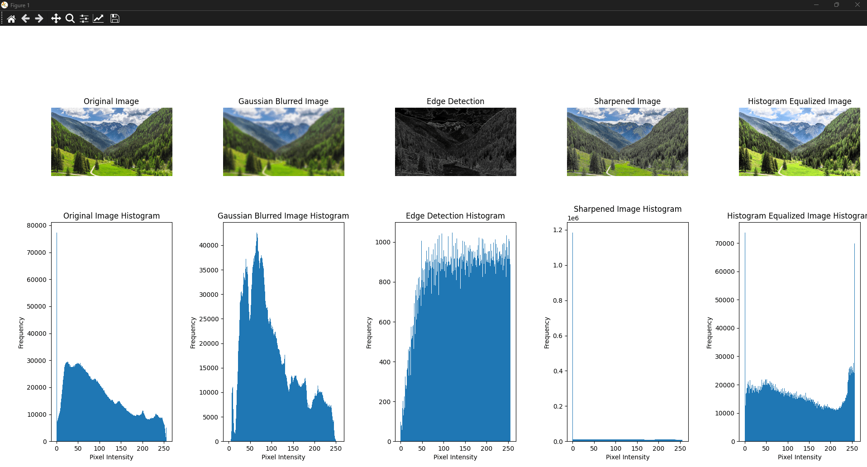Open Edit axis and curve parameters icon
867x467 pixels.
tap(98, 19)
